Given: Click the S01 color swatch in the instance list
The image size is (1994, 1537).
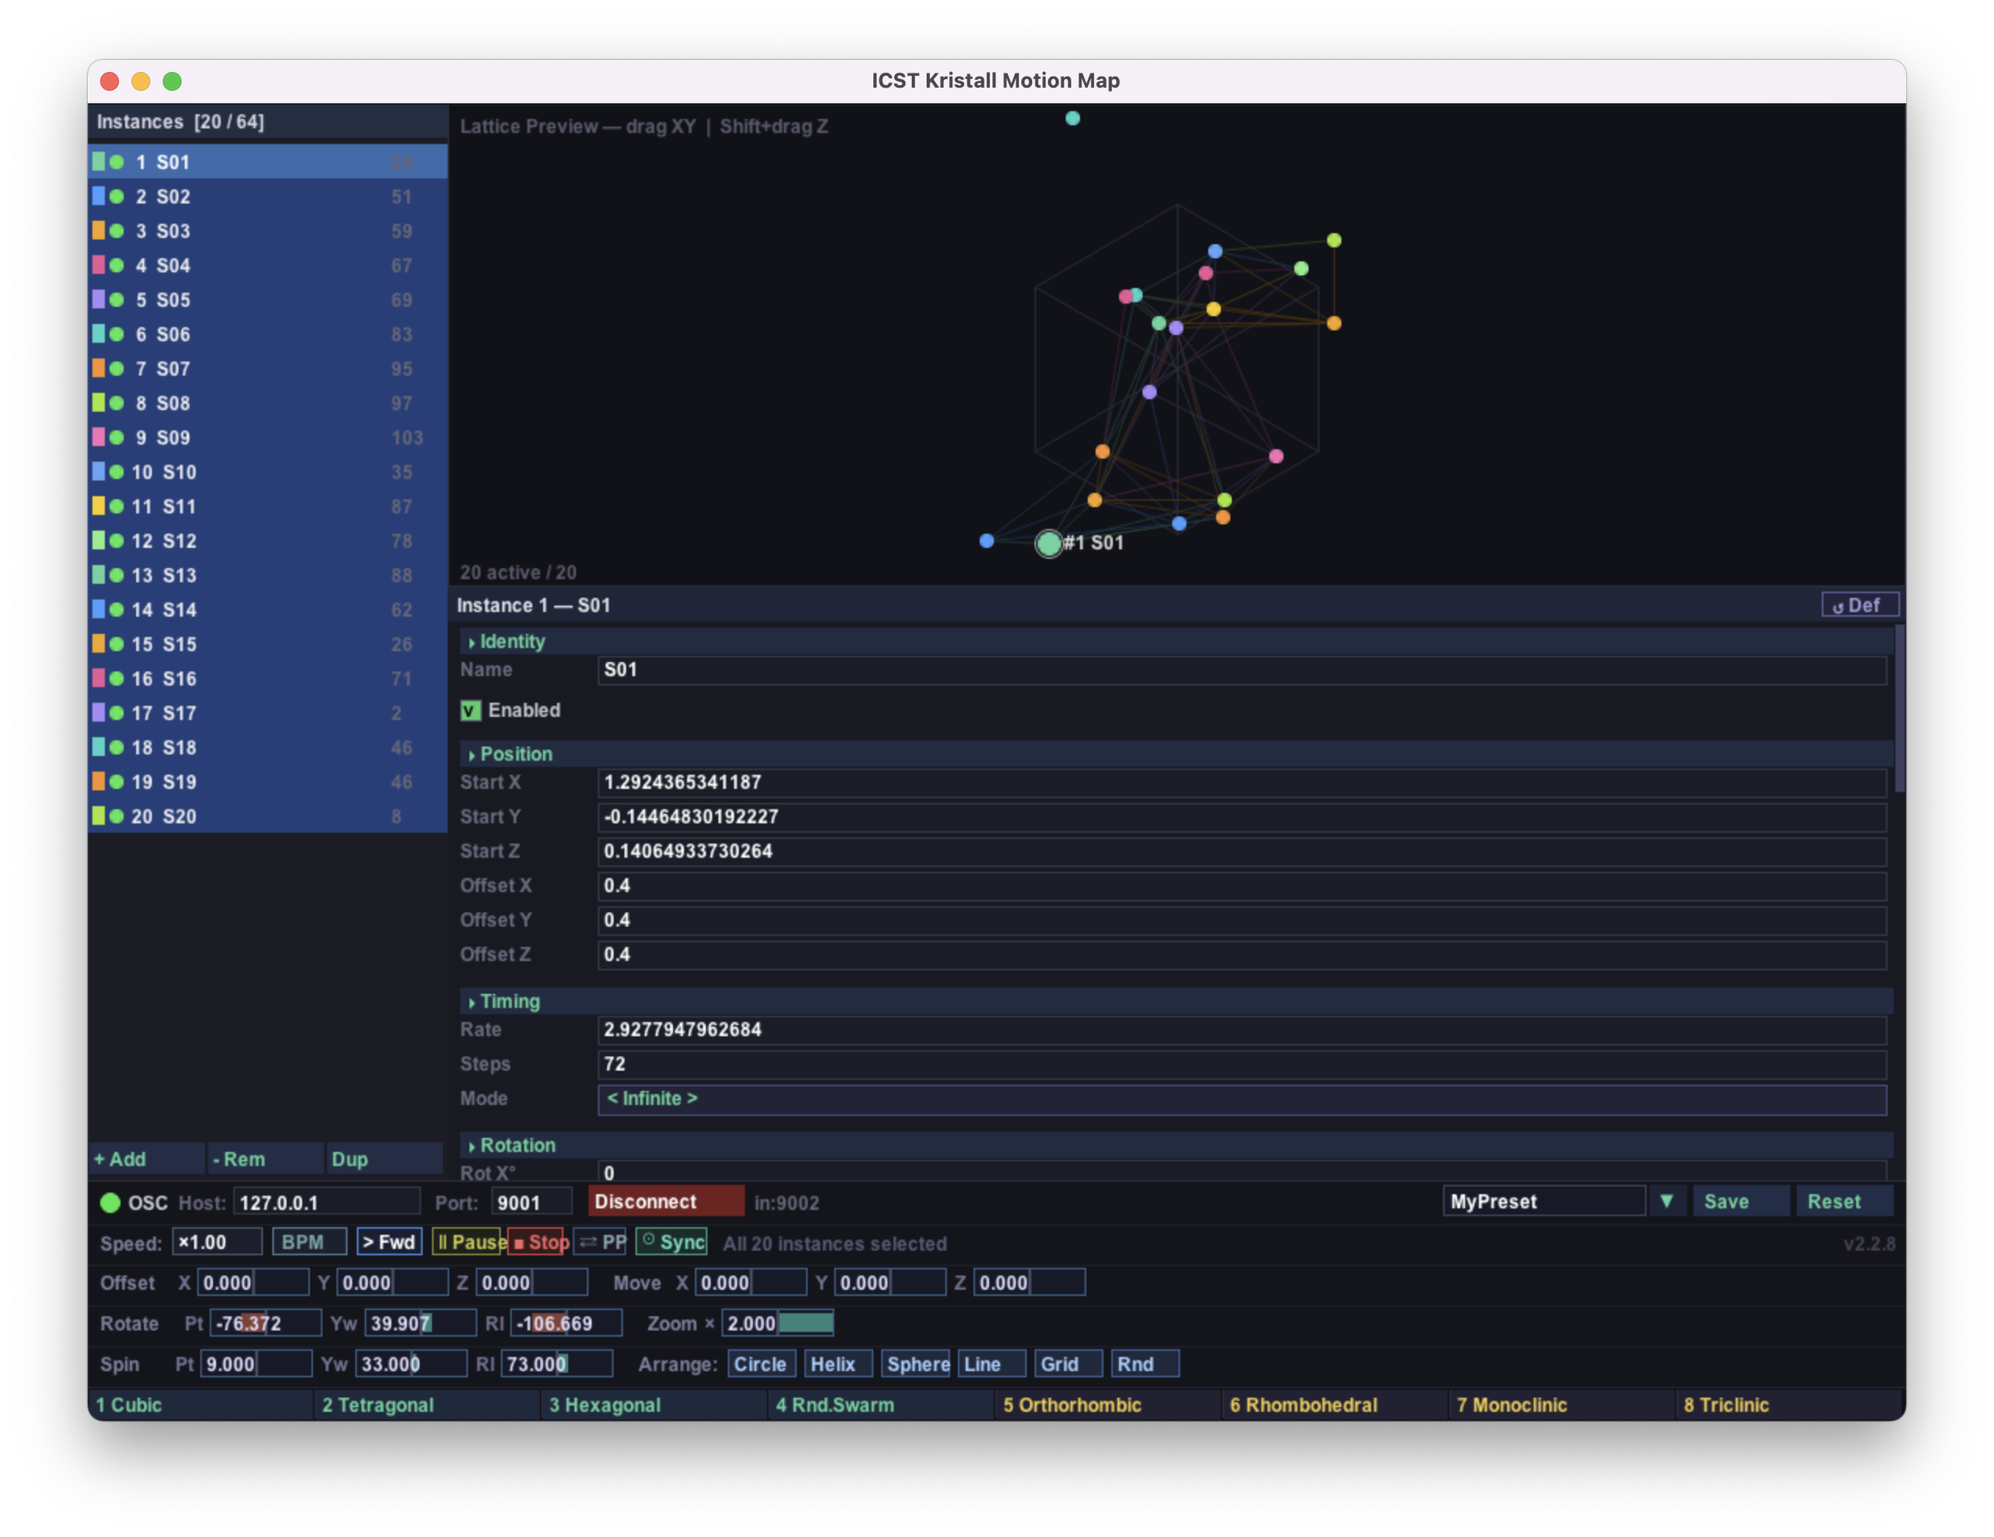Looking at the screenshot, I should point(99,162).
